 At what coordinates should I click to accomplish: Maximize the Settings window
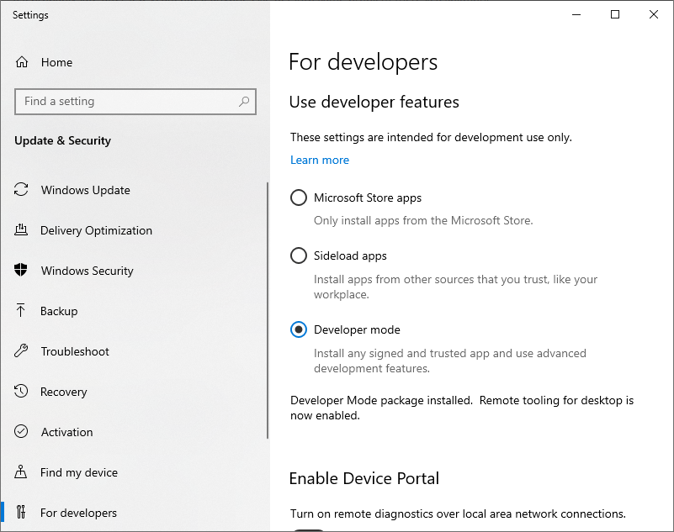click(615, 14)
